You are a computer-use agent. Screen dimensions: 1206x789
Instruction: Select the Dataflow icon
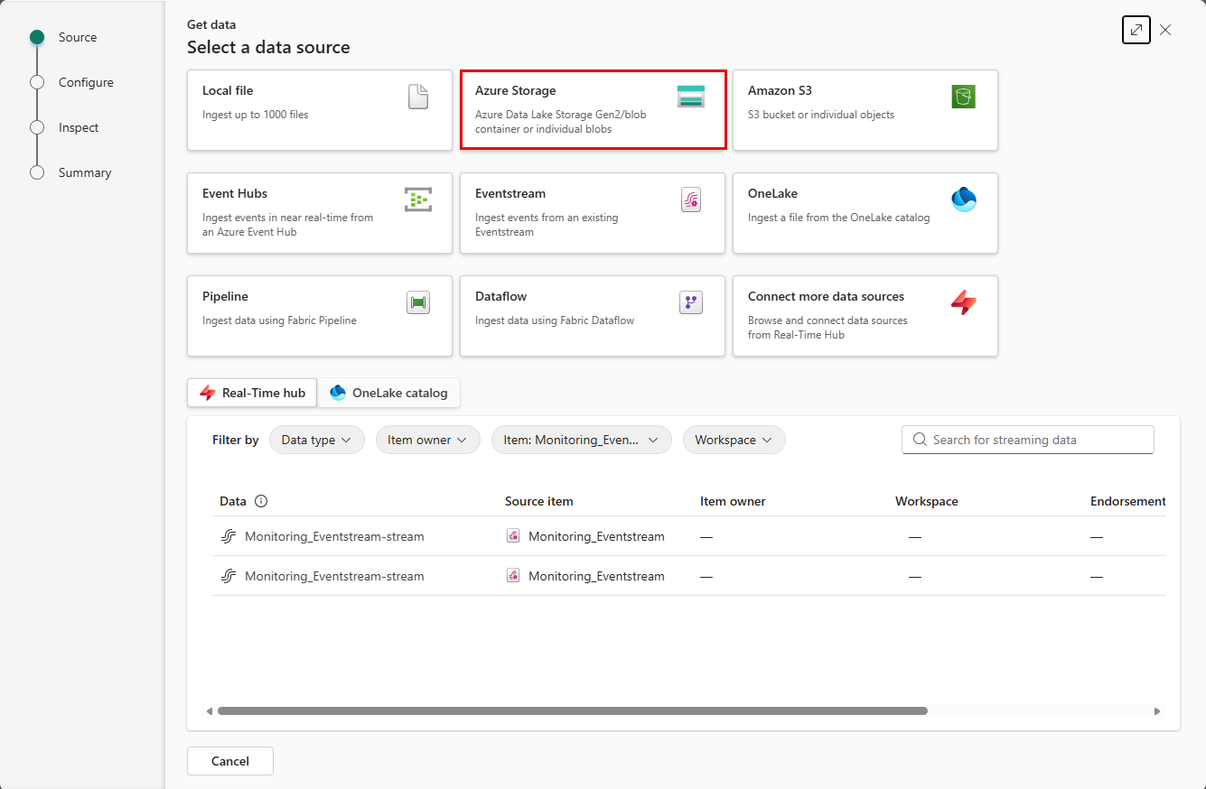[x=691, y=302]
